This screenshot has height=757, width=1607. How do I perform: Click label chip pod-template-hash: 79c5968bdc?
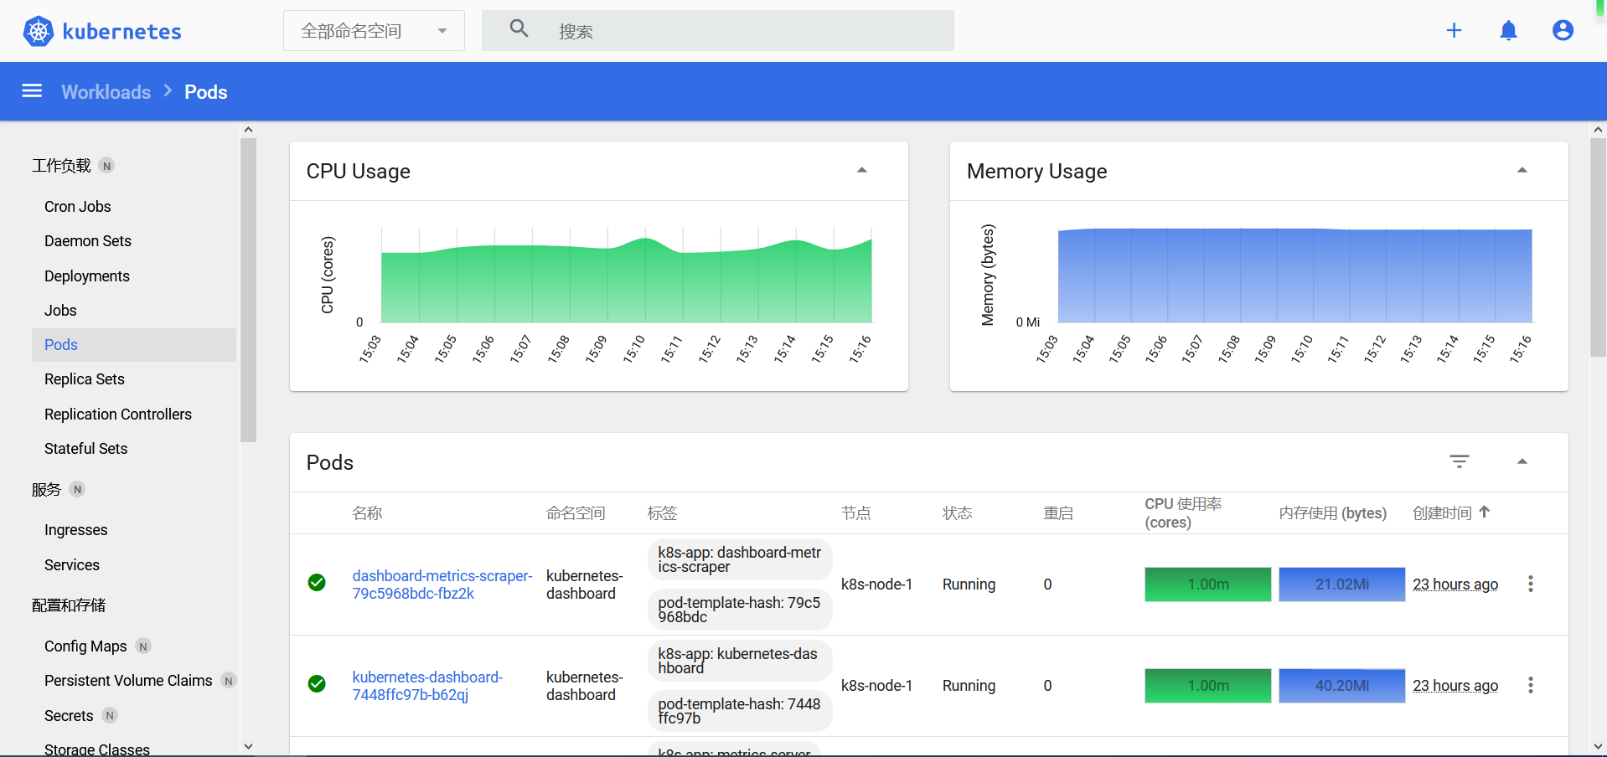(740, 610)
